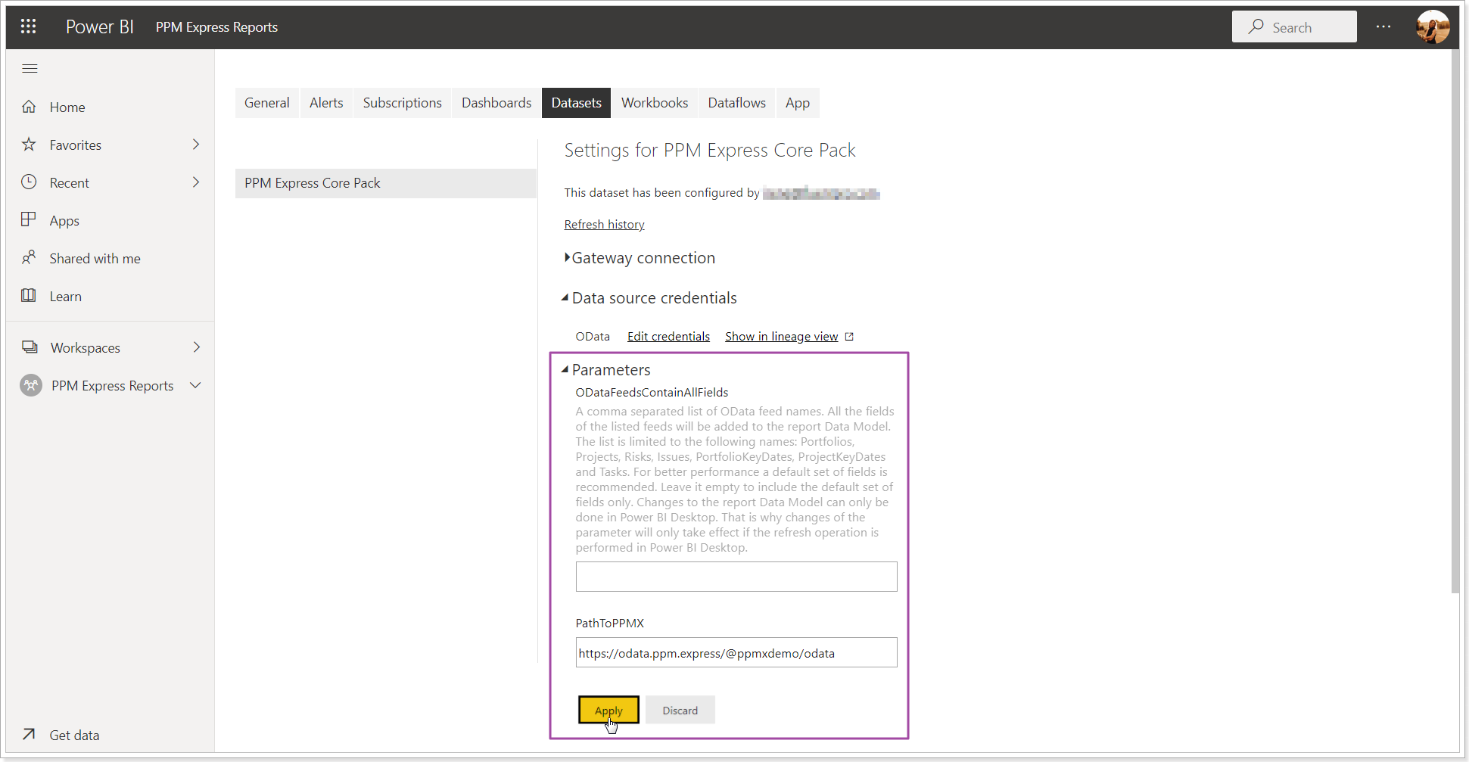The height and width of the screenshot is (762, 1469).
Task: Click the PPM Express Reports workspace avatar
Action: [31, 386]
